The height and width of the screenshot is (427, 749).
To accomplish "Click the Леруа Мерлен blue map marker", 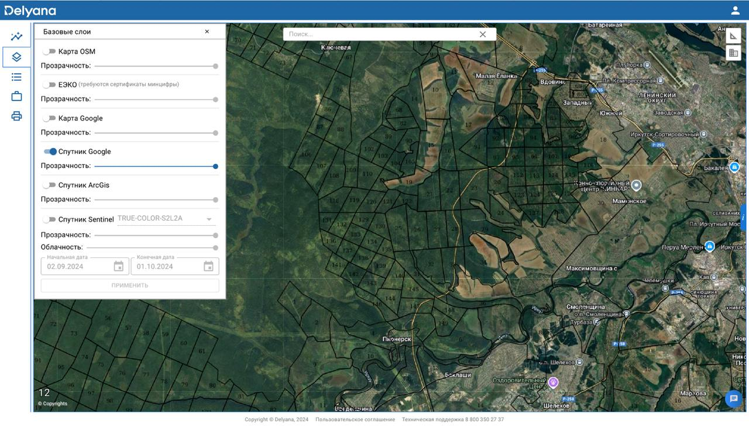I will [710, 246].
